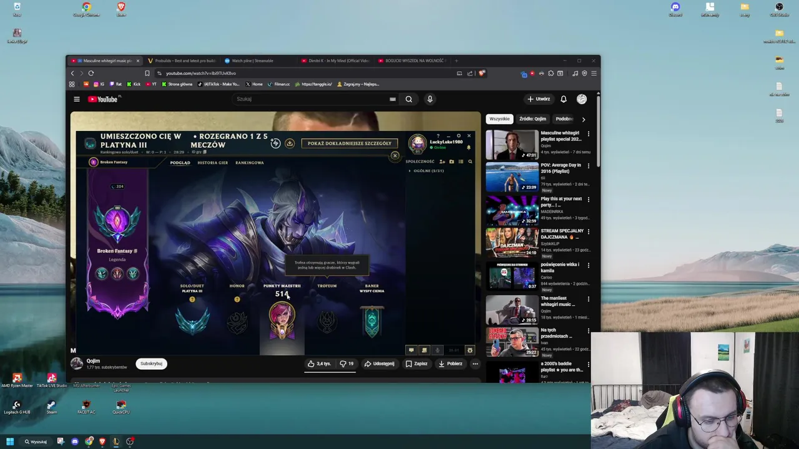The height and width of the screenshot is (449, 799).
Task: Reload the page in the browser
Action: point(91,73)
